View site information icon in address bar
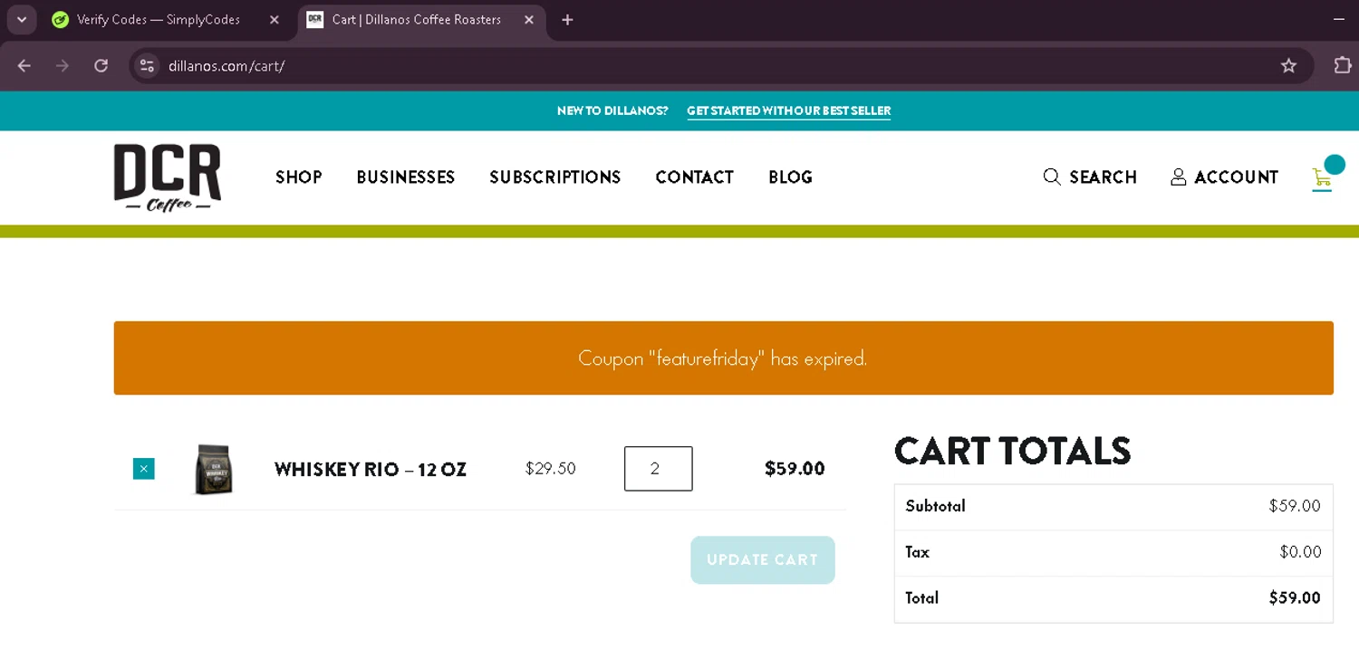The image size is (1359, 649). (x=148, y=65)
